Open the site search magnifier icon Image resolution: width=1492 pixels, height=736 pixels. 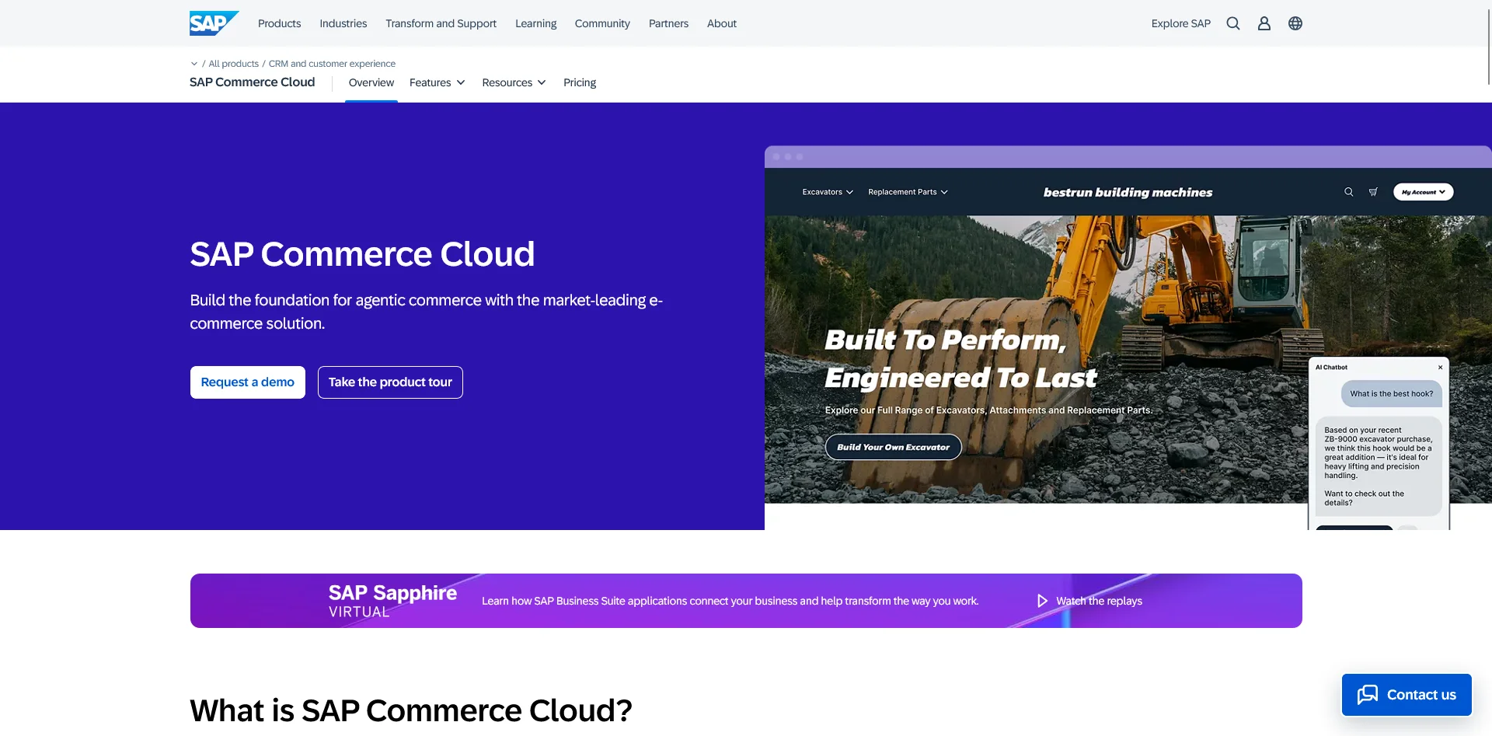pyautogui.click(x=1233, y=23)
